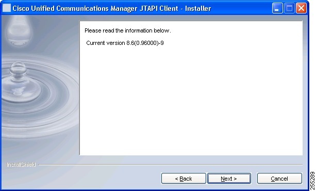Click the Current version 8.6(0.96000)-9 line

tap(125, 43)
